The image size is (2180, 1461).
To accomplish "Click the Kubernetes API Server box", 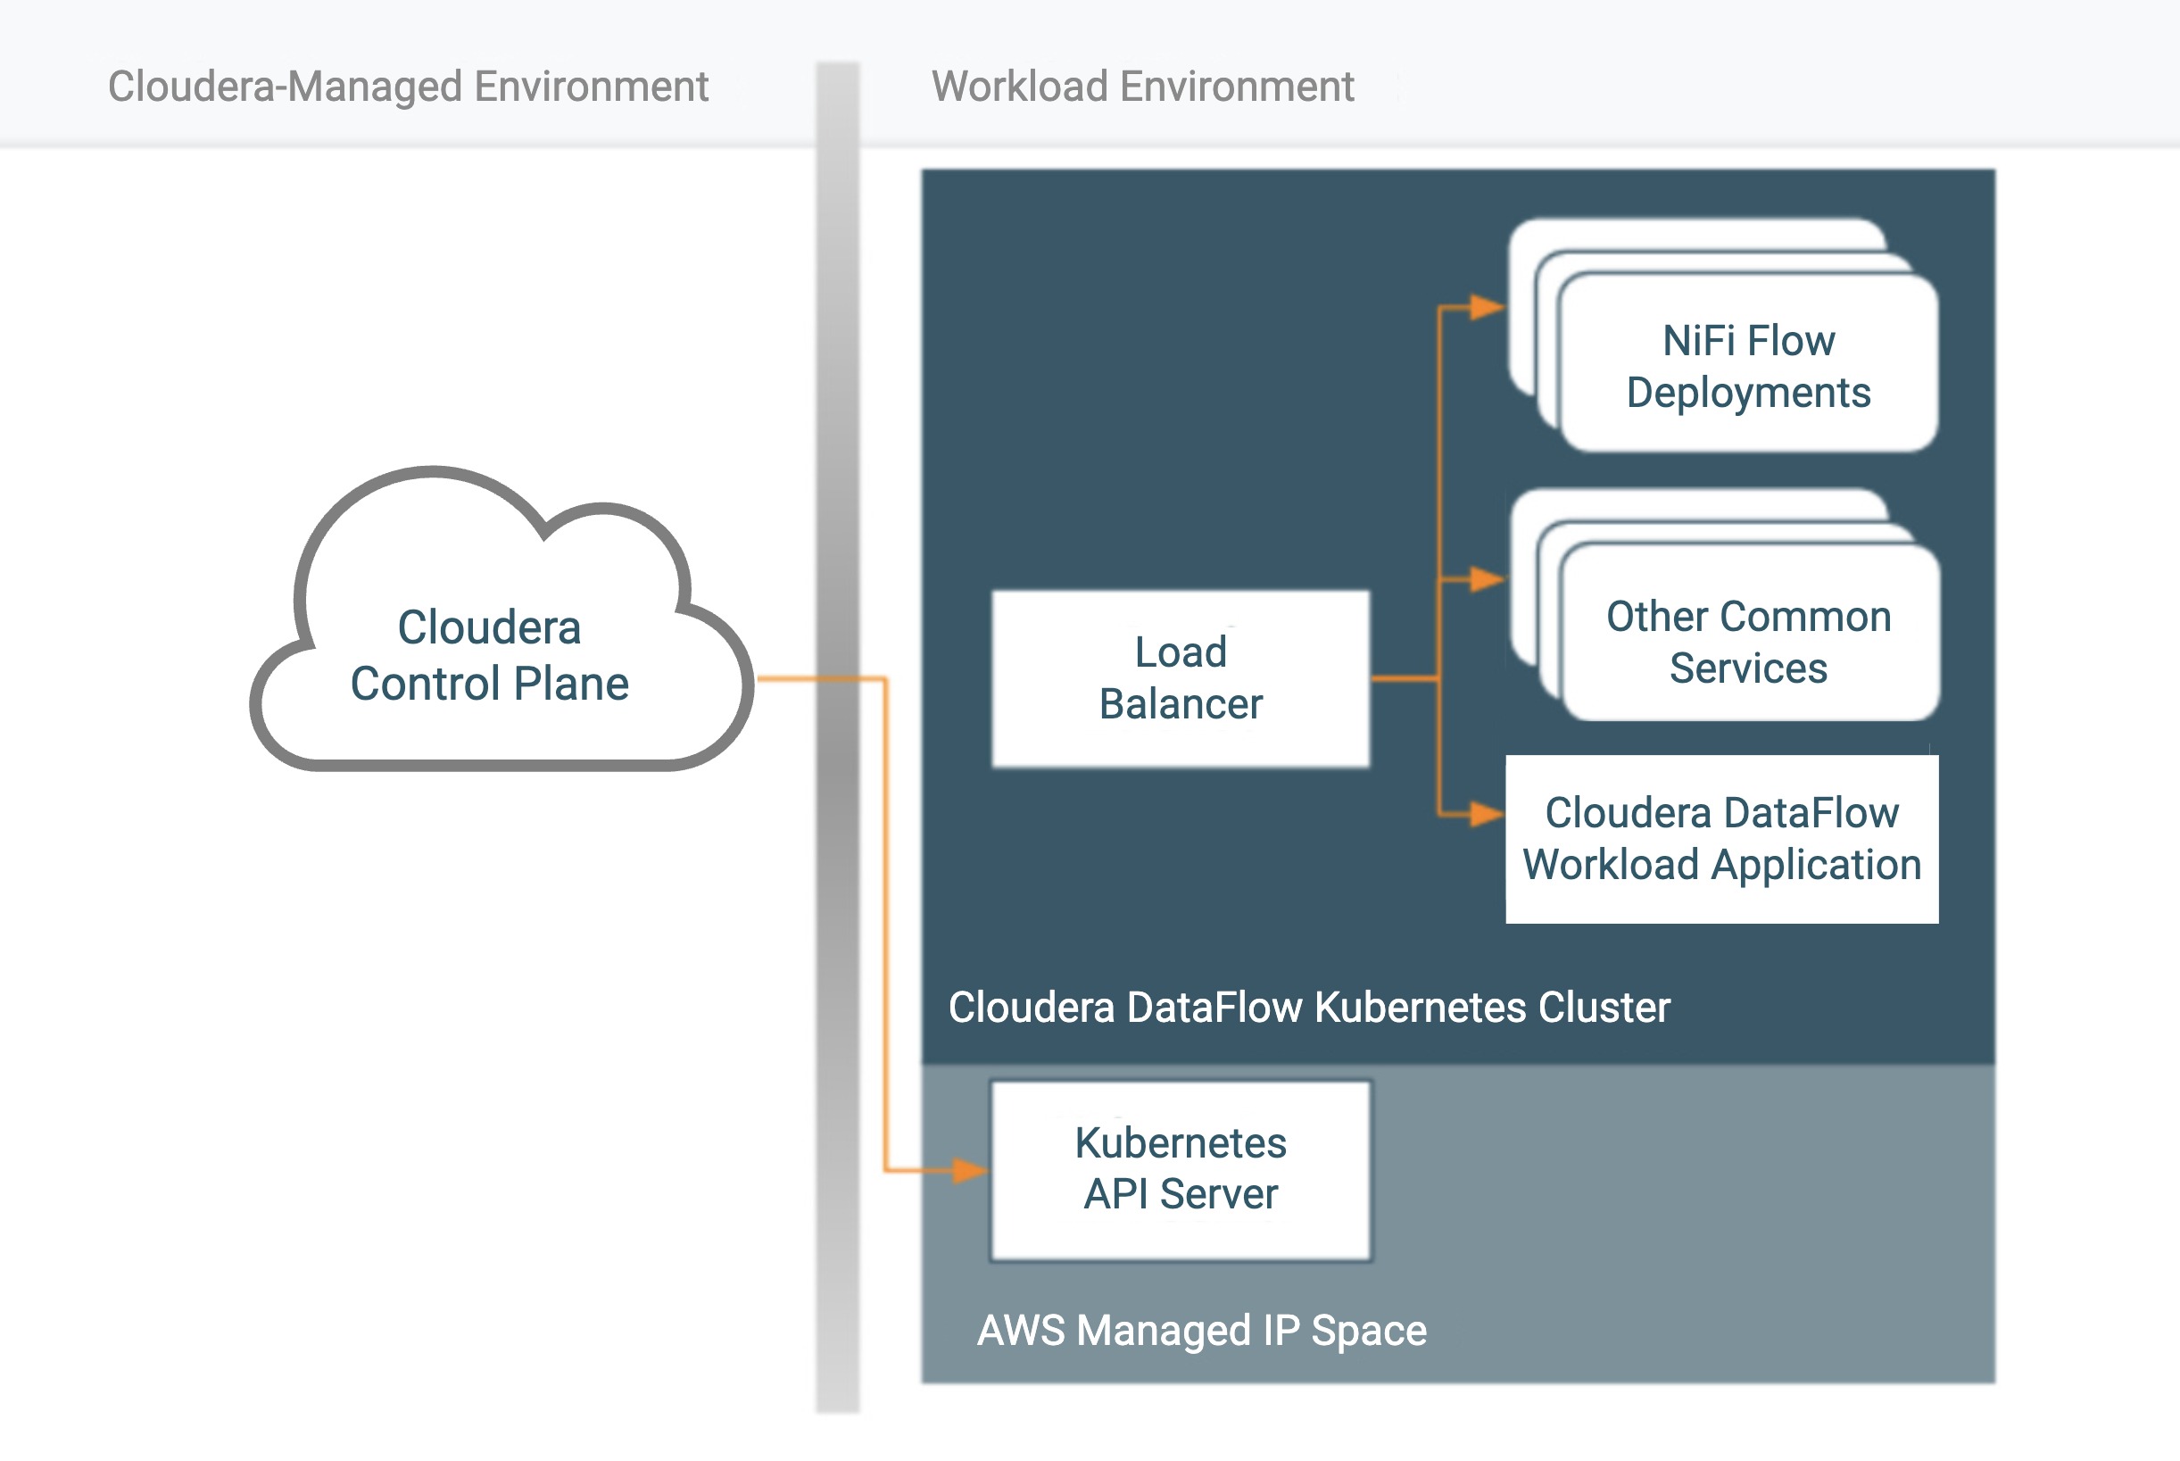I will [x=1181, y=1169].
